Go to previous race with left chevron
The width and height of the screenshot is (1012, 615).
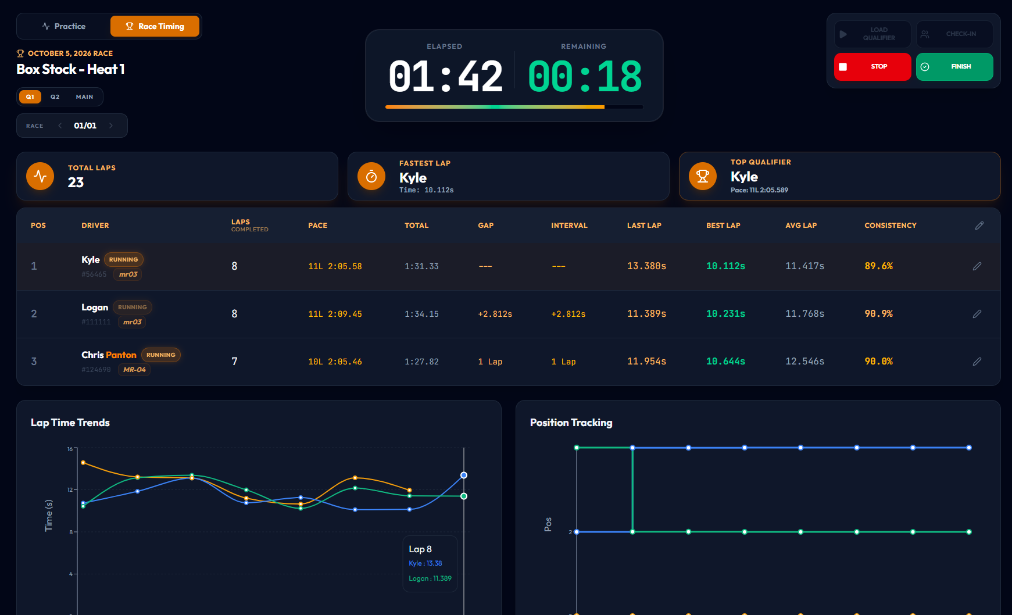point(60,126)
